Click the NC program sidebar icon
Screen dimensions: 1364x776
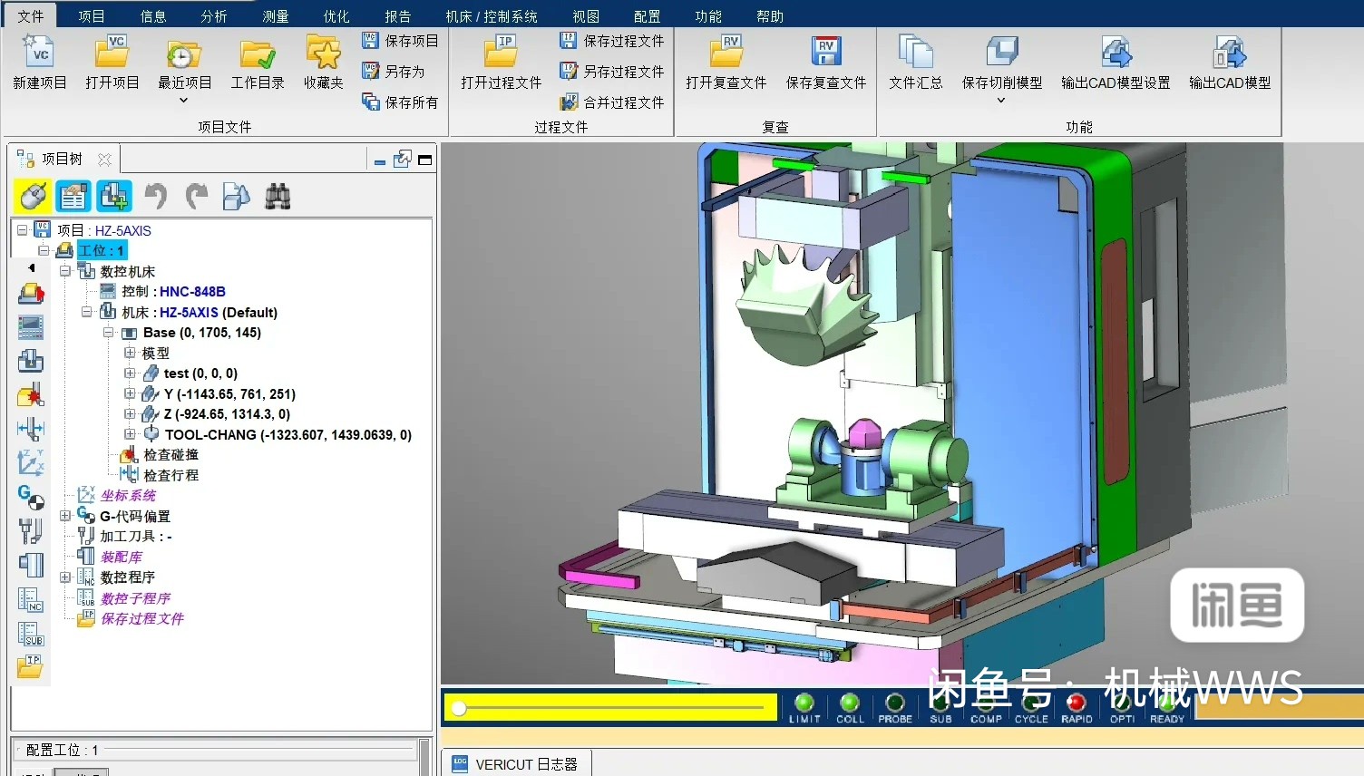point(31,599)
